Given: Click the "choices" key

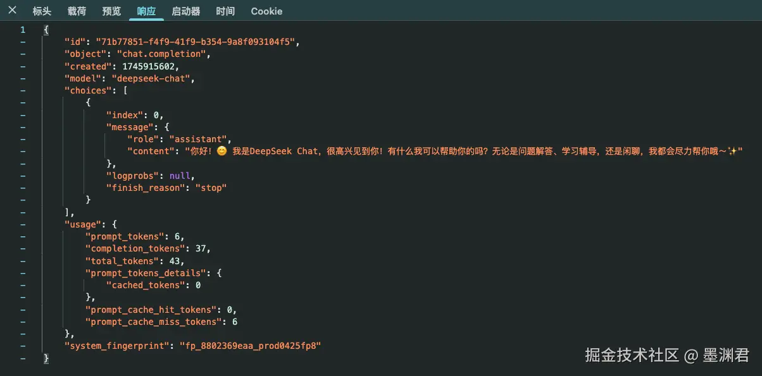Looking at the screenshot, I should [x=88, y=90].
